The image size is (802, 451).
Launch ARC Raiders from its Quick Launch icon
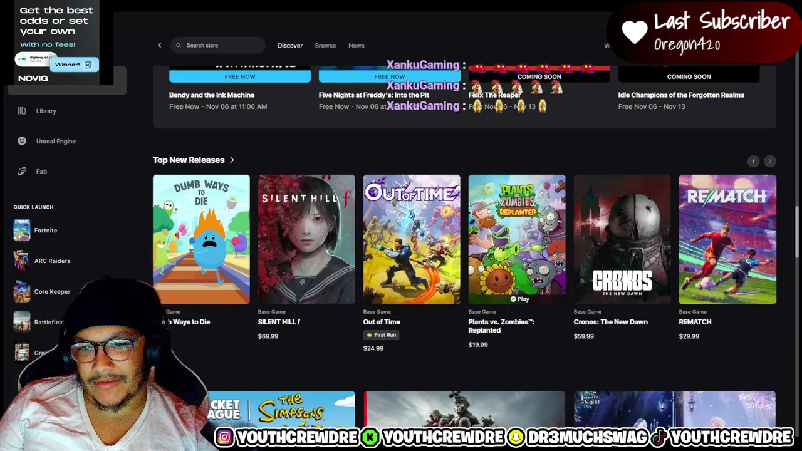click(22, 261)
